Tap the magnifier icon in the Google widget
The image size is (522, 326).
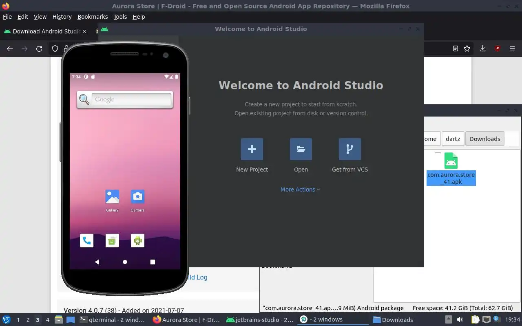tap(84, 99)
